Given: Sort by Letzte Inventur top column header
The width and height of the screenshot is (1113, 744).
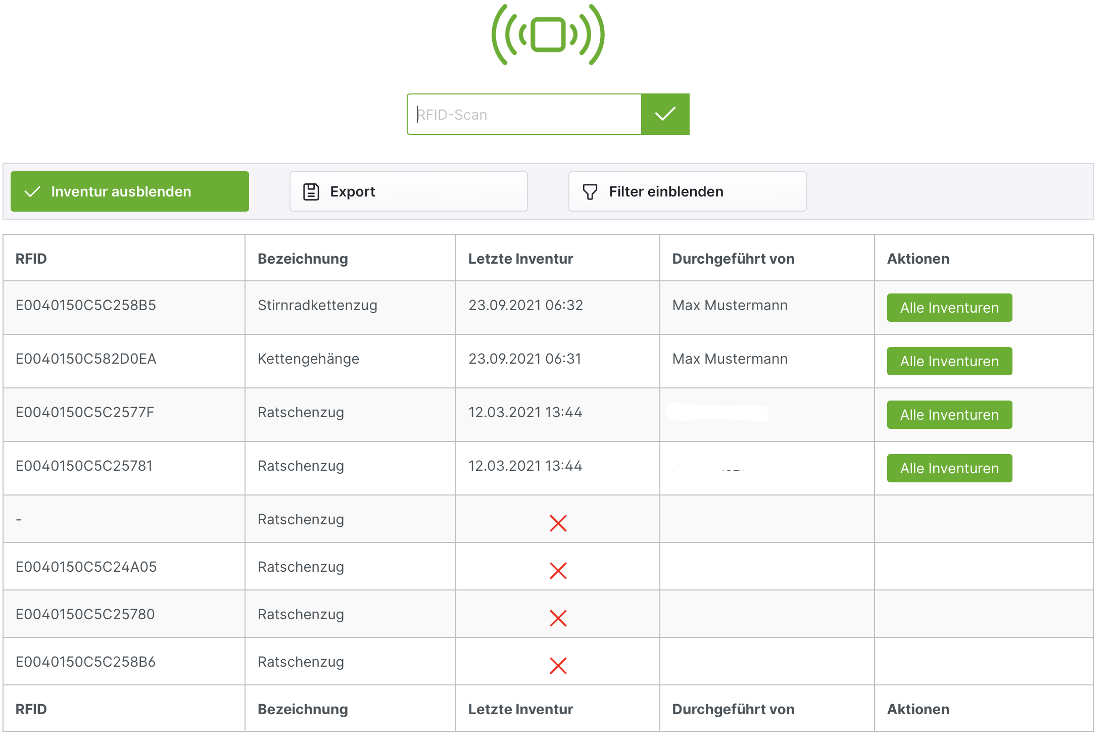Looking at the screenshot, I should (x=520, y=259).
